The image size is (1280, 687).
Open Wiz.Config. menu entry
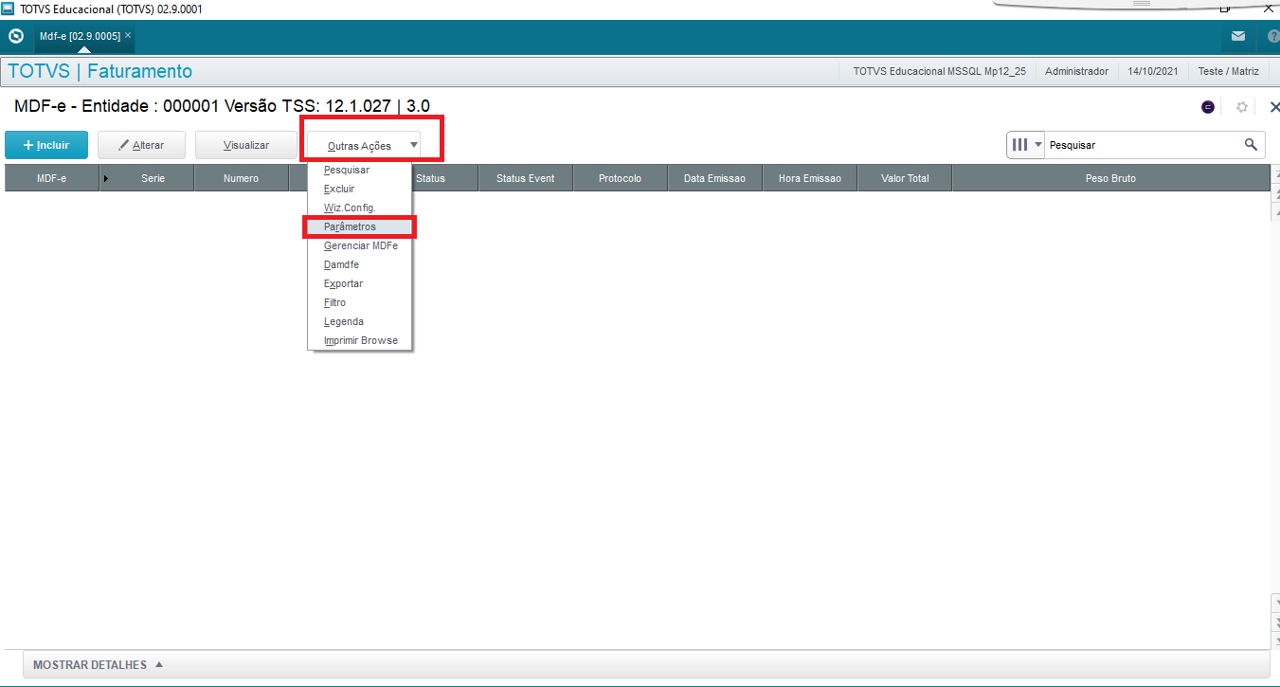(359, 208)
